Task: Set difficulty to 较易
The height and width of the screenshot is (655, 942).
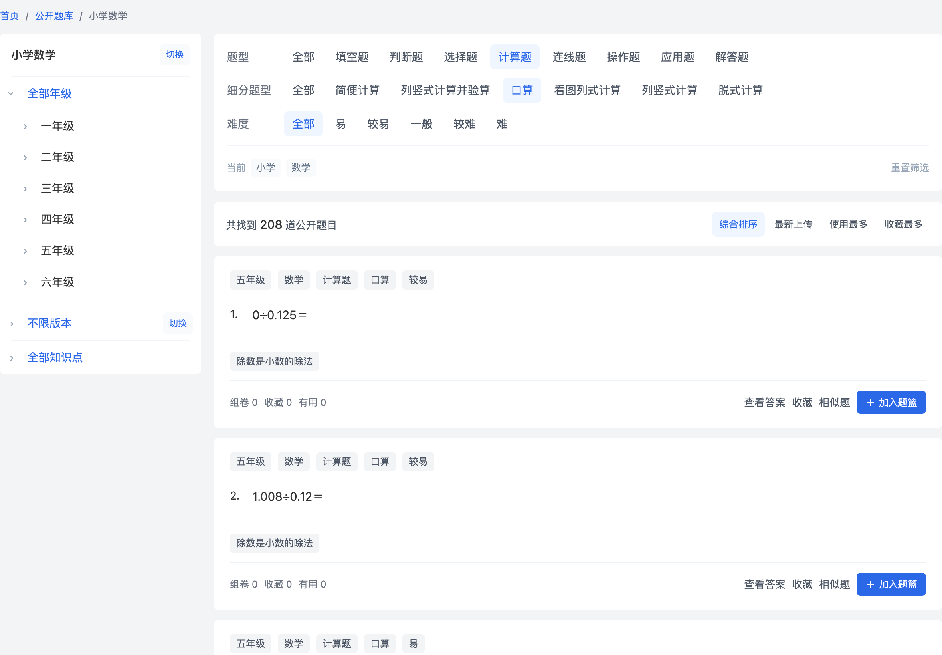Action: pos(378,124)
